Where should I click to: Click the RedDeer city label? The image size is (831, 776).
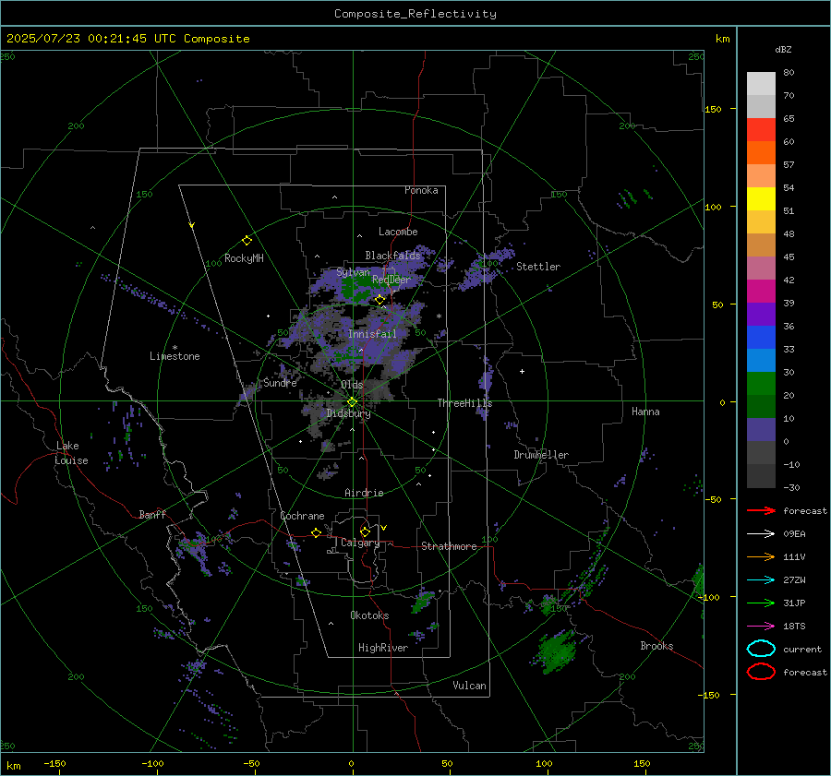(391, 280)
